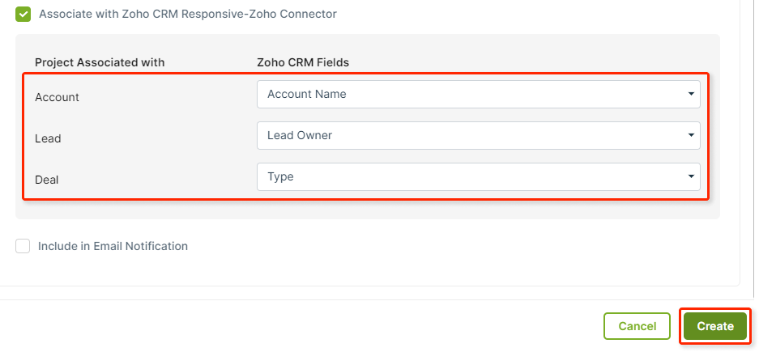Cancel the field creation
759x352 pixels.
(x=637, y=326)
